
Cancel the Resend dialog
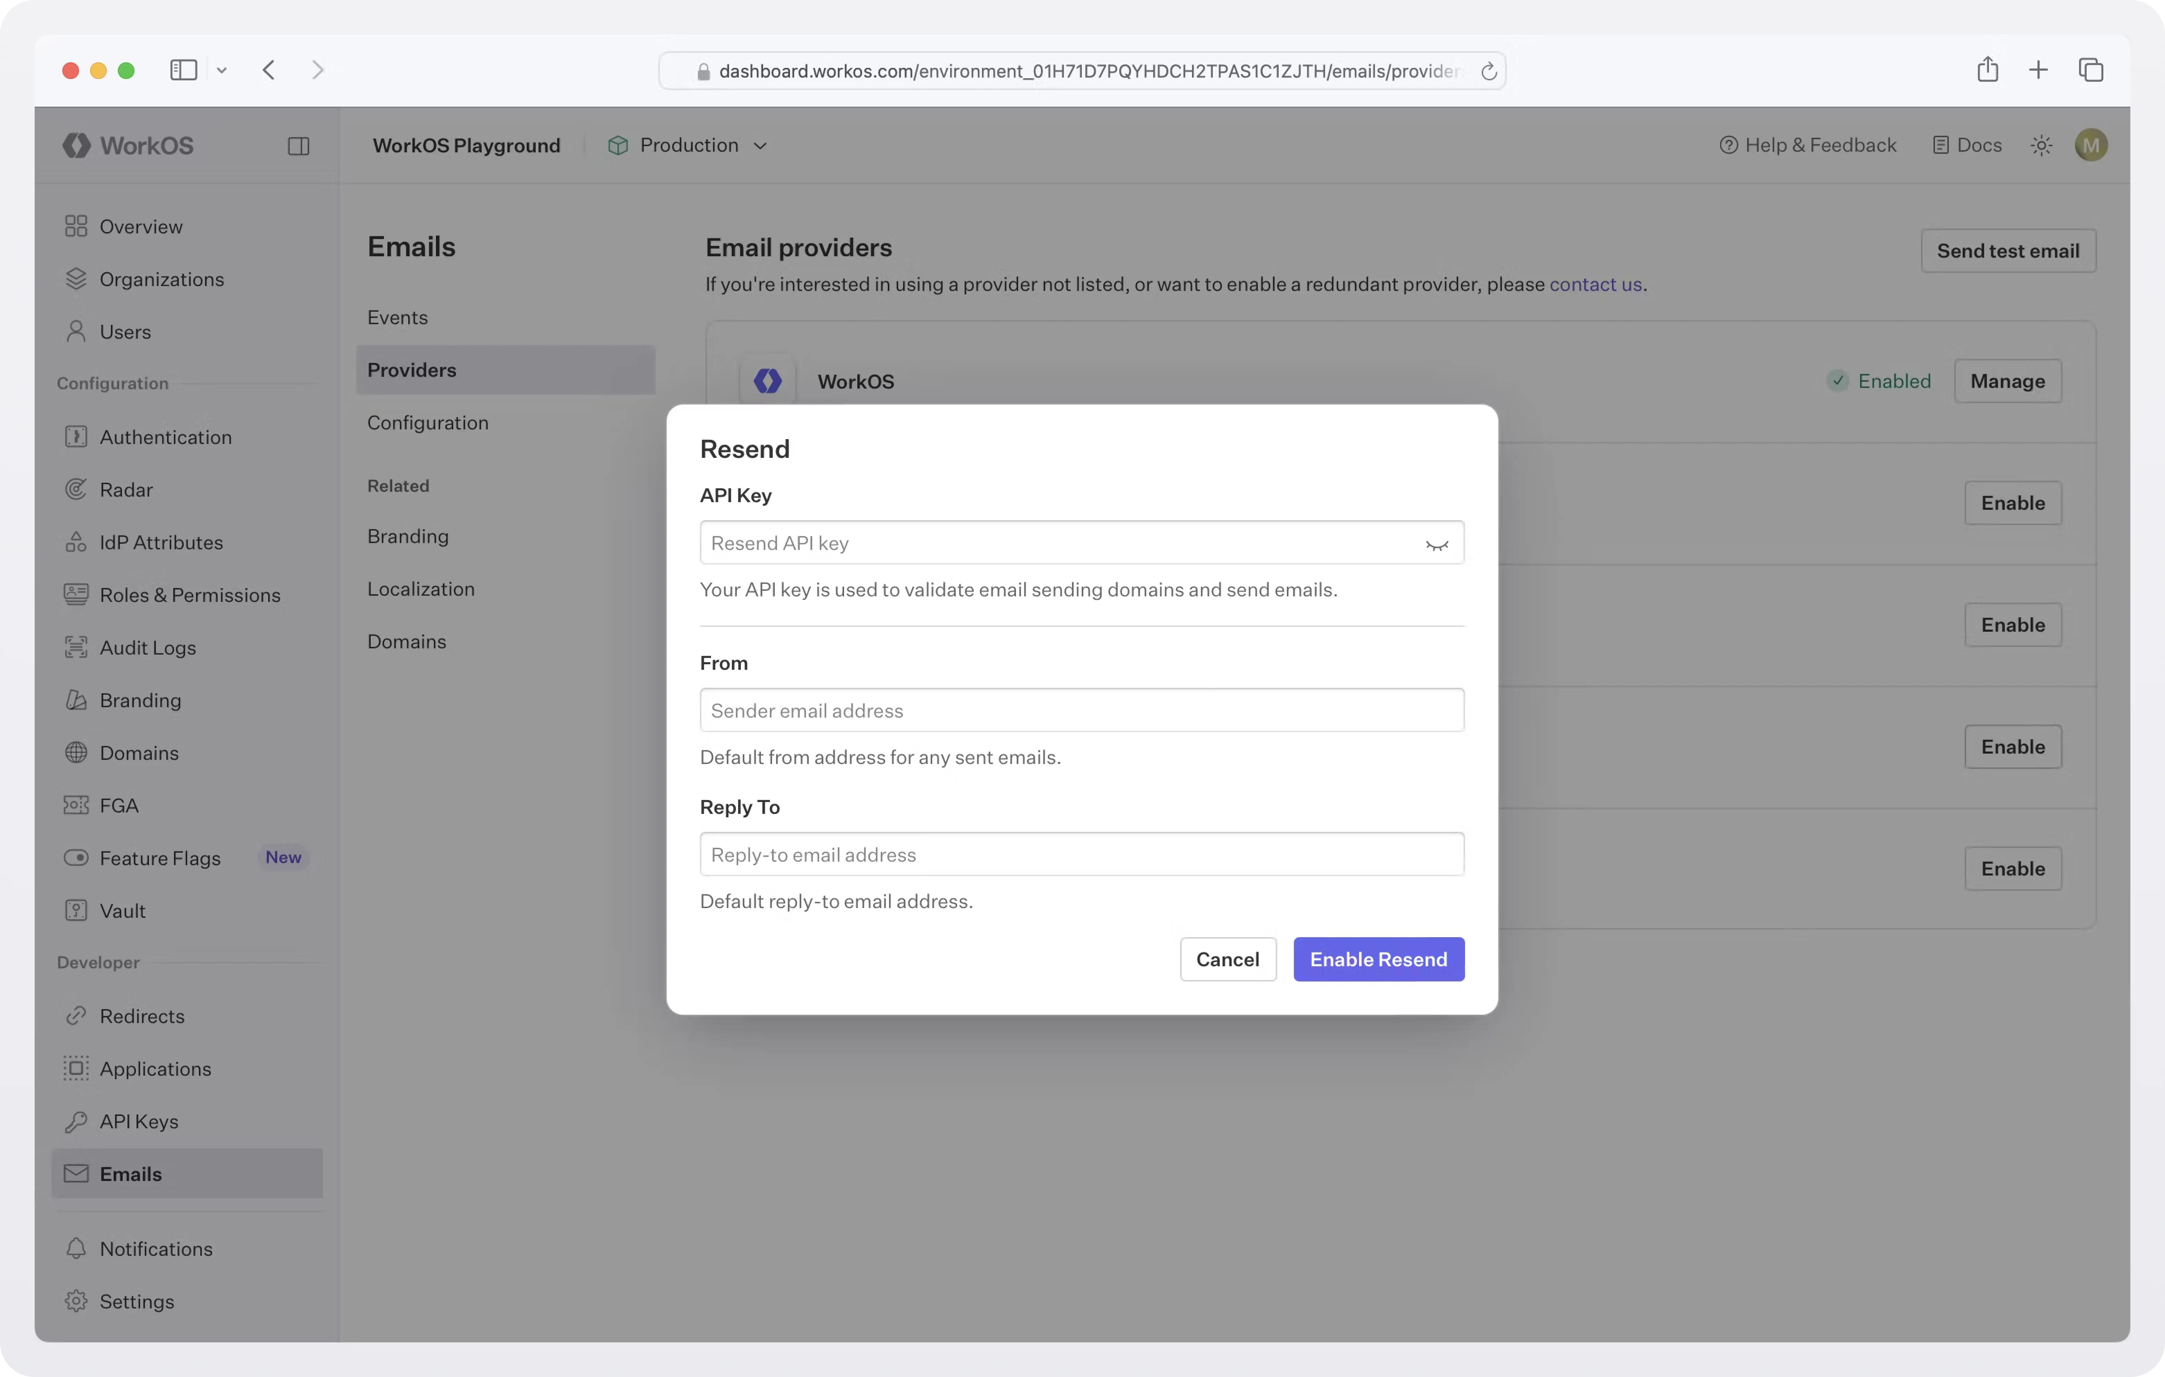click(x=1227, y=959)
